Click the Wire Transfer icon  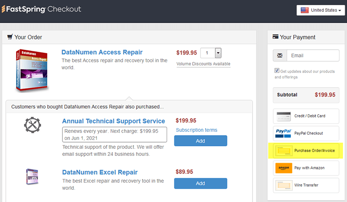pos(284,185)
